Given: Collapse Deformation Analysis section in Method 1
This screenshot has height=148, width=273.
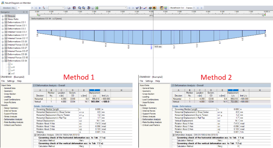Looking at the screenshot, I should click(x=35, y=135).
